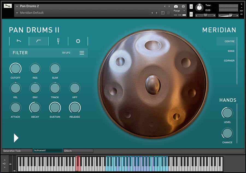This screenshot has height=173, width=246.
Task: Click the CUTOFF knob
Action: pos(15,69)
